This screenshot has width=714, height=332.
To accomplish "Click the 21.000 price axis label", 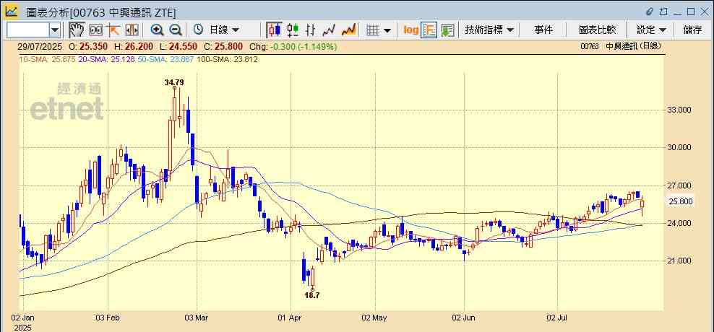I will pyautogui.click(x=679, y=261).
